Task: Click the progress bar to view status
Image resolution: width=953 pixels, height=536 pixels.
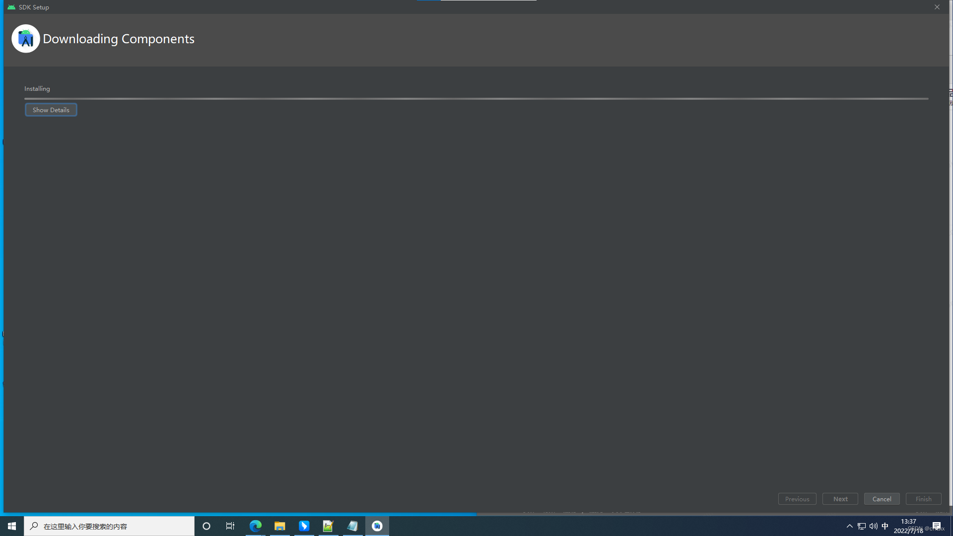Action: click(476, 98)
